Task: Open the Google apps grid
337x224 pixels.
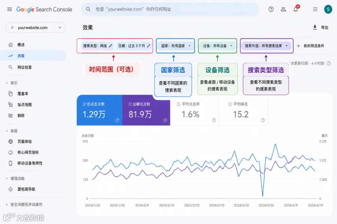Action: (315, 9)
